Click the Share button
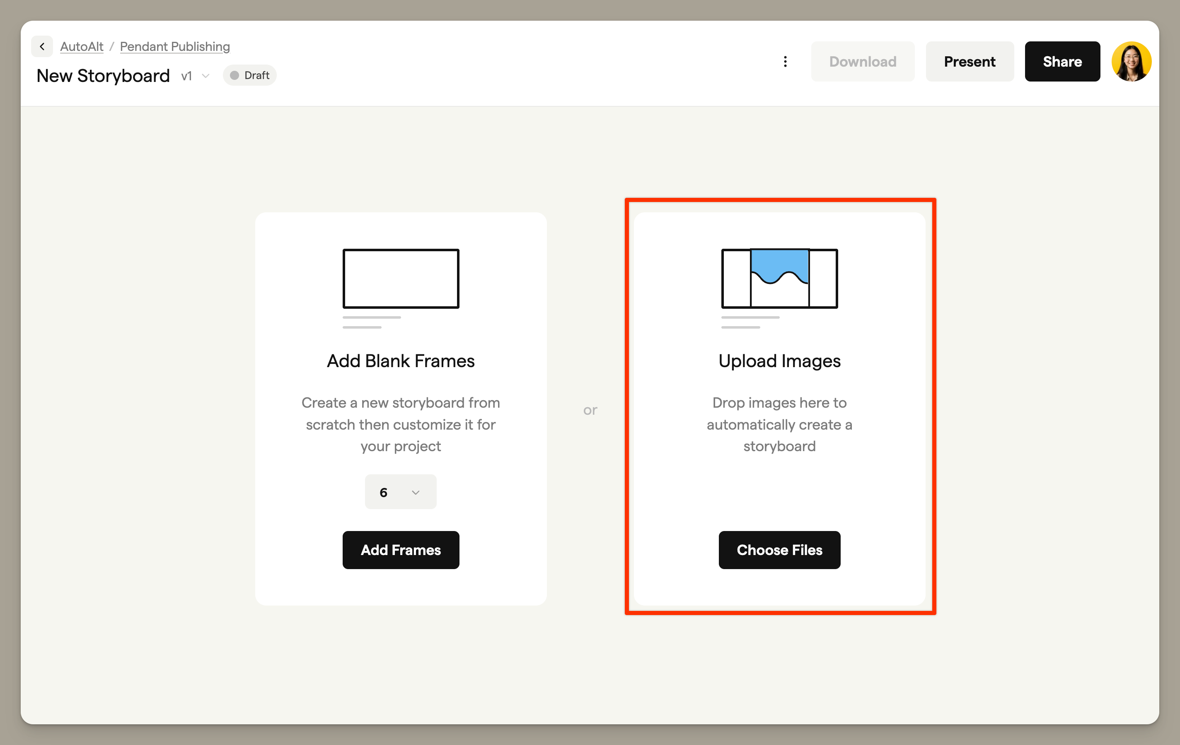Viewport: 1180px width, 745px height. click(x=1062, y=62)
